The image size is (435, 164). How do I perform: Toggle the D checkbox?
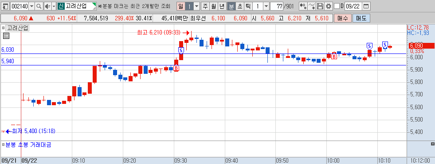(x=337, y=6)
